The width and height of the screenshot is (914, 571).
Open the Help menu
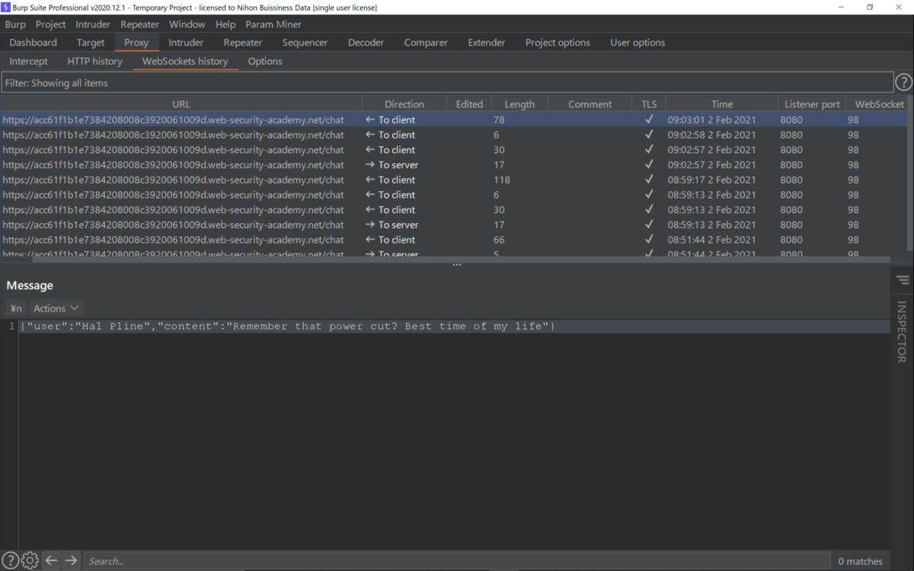click(x=225, y=24)
